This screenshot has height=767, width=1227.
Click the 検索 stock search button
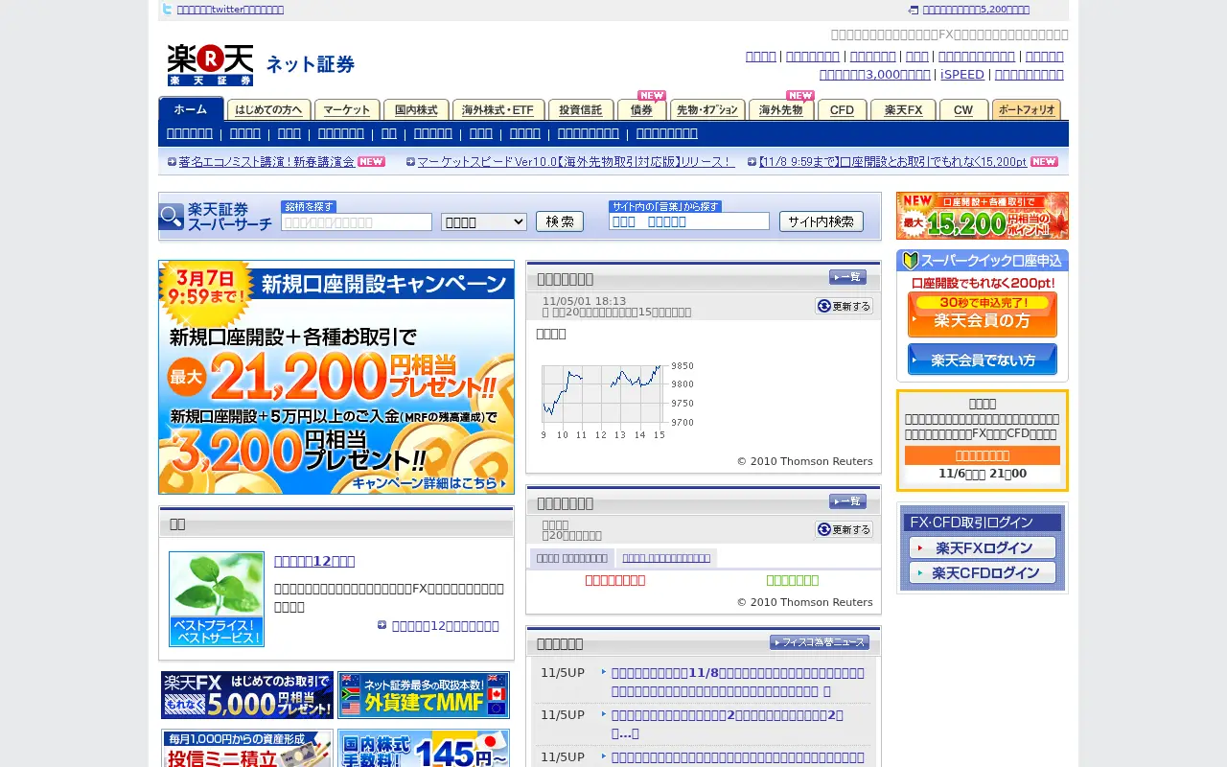pyautogui.click(x=560, y=221)
